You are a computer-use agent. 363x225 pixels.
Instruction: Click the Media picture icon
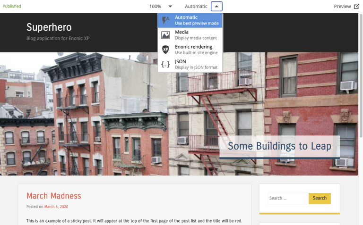click(x=165, y=35)
